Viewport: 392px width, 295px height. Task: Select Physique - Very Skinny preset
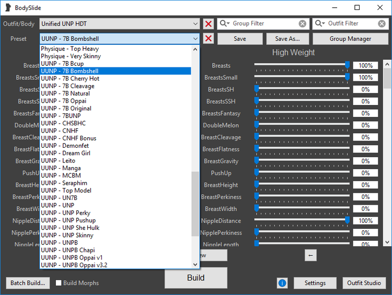[116, 56]
